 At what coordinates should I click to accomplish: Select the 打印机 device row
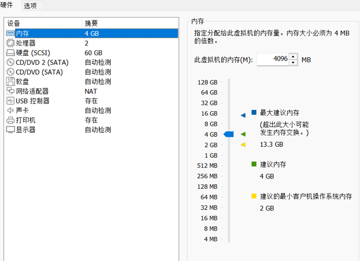tap(92, 120)
